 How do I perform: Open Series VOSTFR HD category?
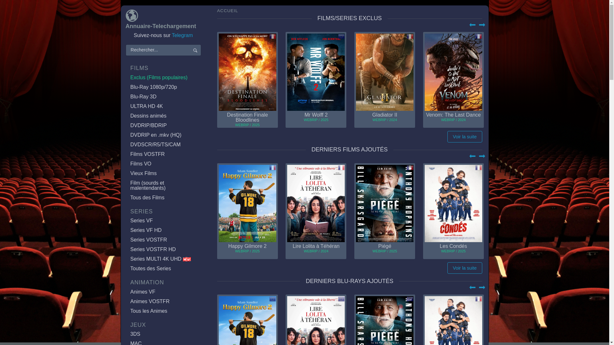(x=153, y=249)
